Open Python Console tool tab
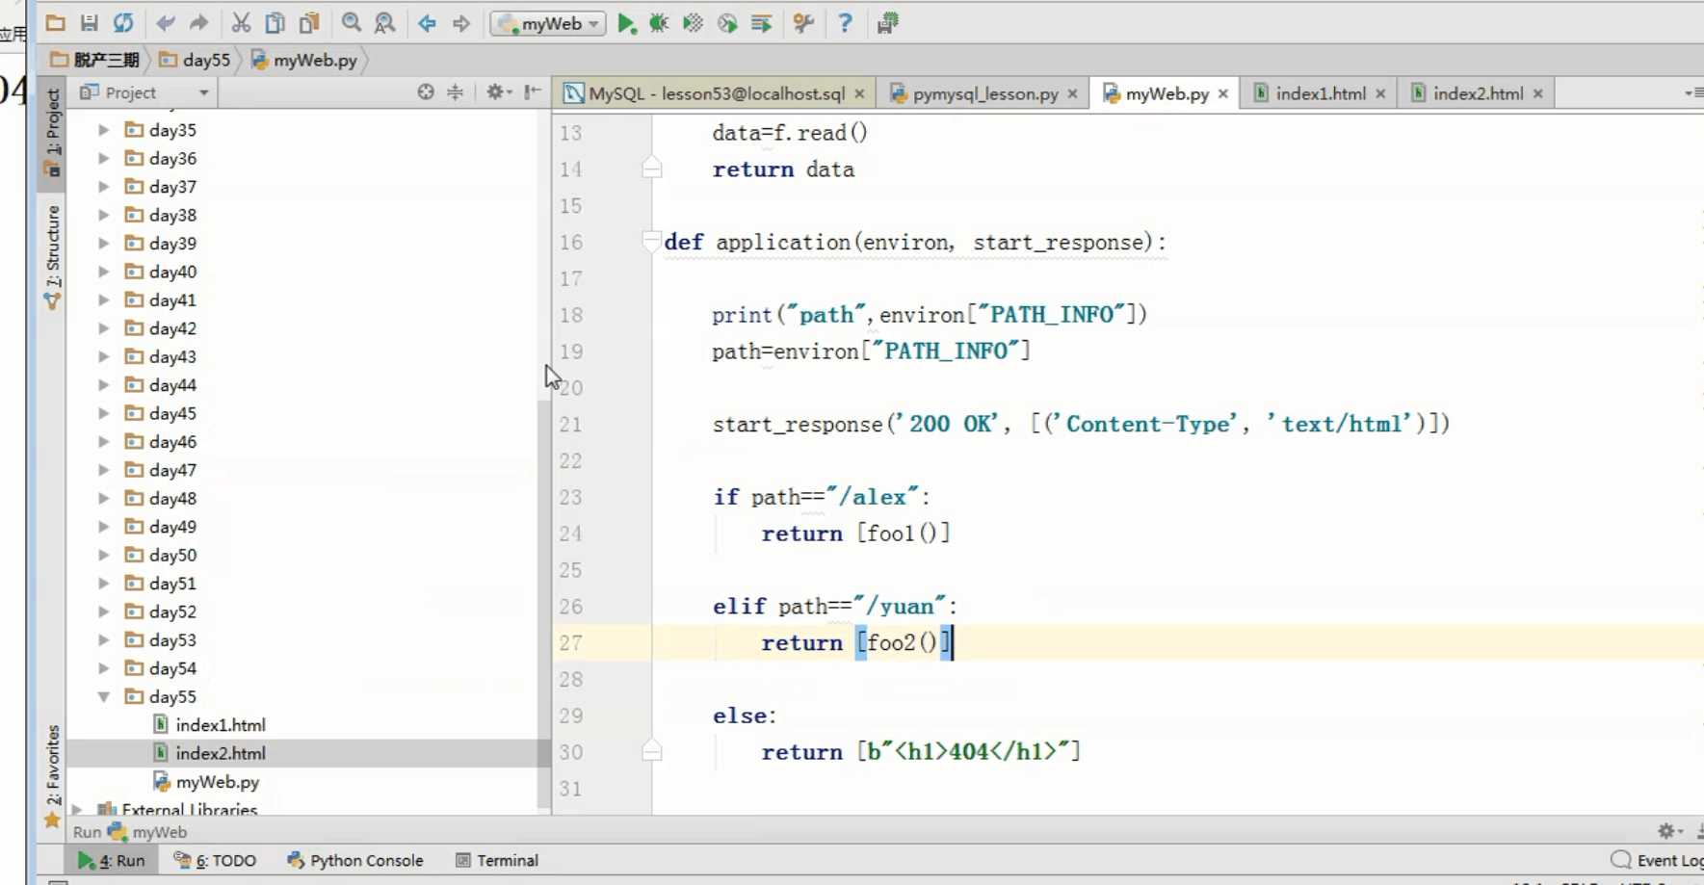Viewport: 1704px width, 885px height. (x=355, y=860)
